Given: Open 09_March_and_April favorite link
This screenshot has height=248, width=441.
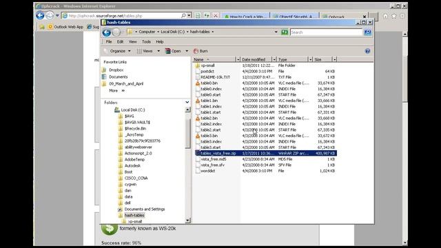Looking at the screenshot, I should 126,84.
